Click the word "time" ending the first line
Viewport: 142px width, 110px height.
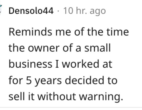coord(118,32)
